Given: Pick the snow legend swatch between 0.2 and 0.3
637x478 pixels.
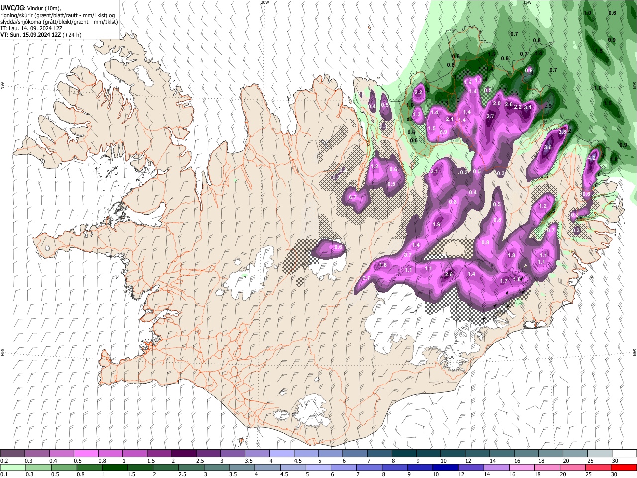Looking at the screenshot, I should click(x=12, y=453).
